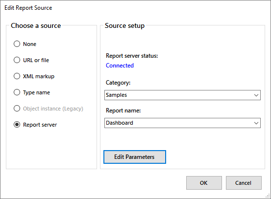Image resolution: width=271 pixels, height=199 pixels.
Task: Open the Category dropdown arrow
Action: pos(256,95)
